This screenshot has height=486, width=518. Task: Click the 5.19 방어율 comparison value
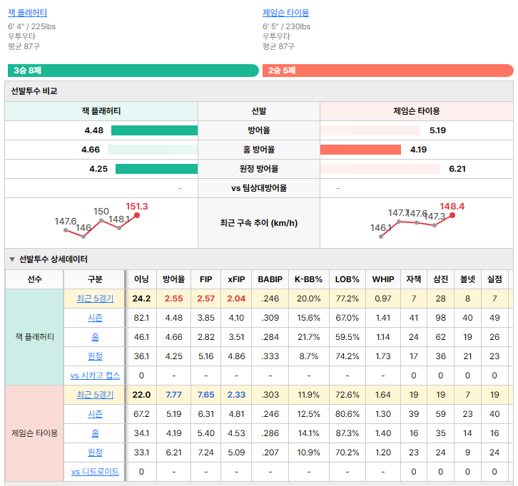click(x=437, y=130)
